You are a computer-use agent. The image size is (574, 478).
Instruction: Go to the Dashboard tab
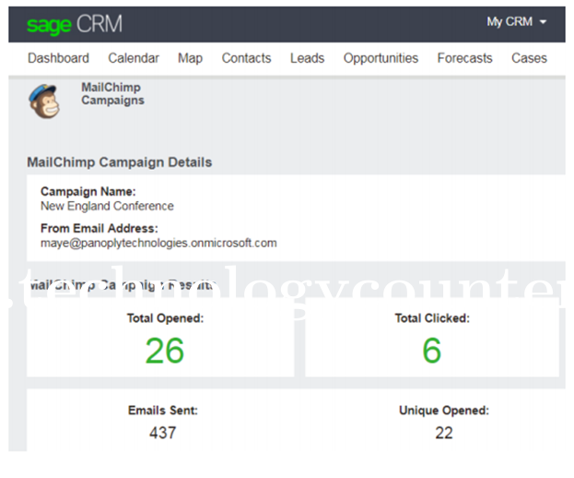(x=58, y=58)
